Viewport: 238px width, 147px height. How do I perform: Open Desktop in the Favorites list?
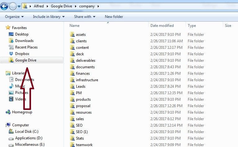[22, 34]
